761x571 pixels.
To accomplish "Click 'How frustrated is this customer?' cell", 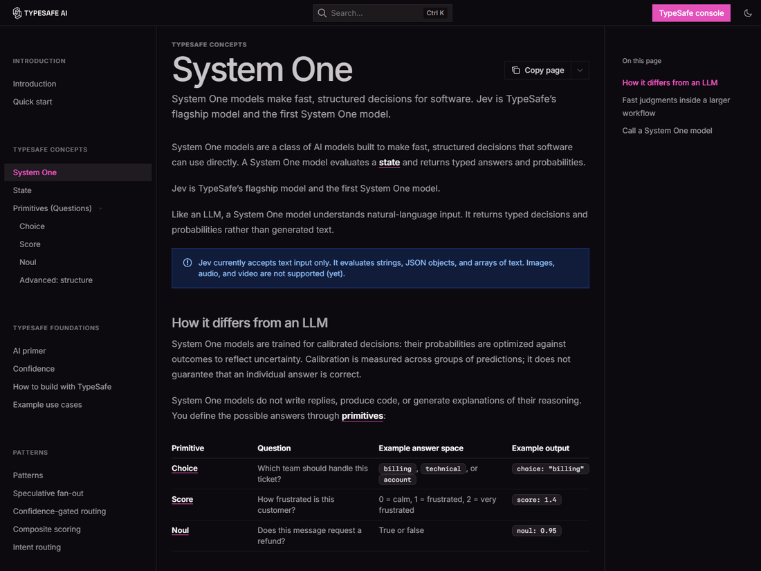I will tap(296, 505).
